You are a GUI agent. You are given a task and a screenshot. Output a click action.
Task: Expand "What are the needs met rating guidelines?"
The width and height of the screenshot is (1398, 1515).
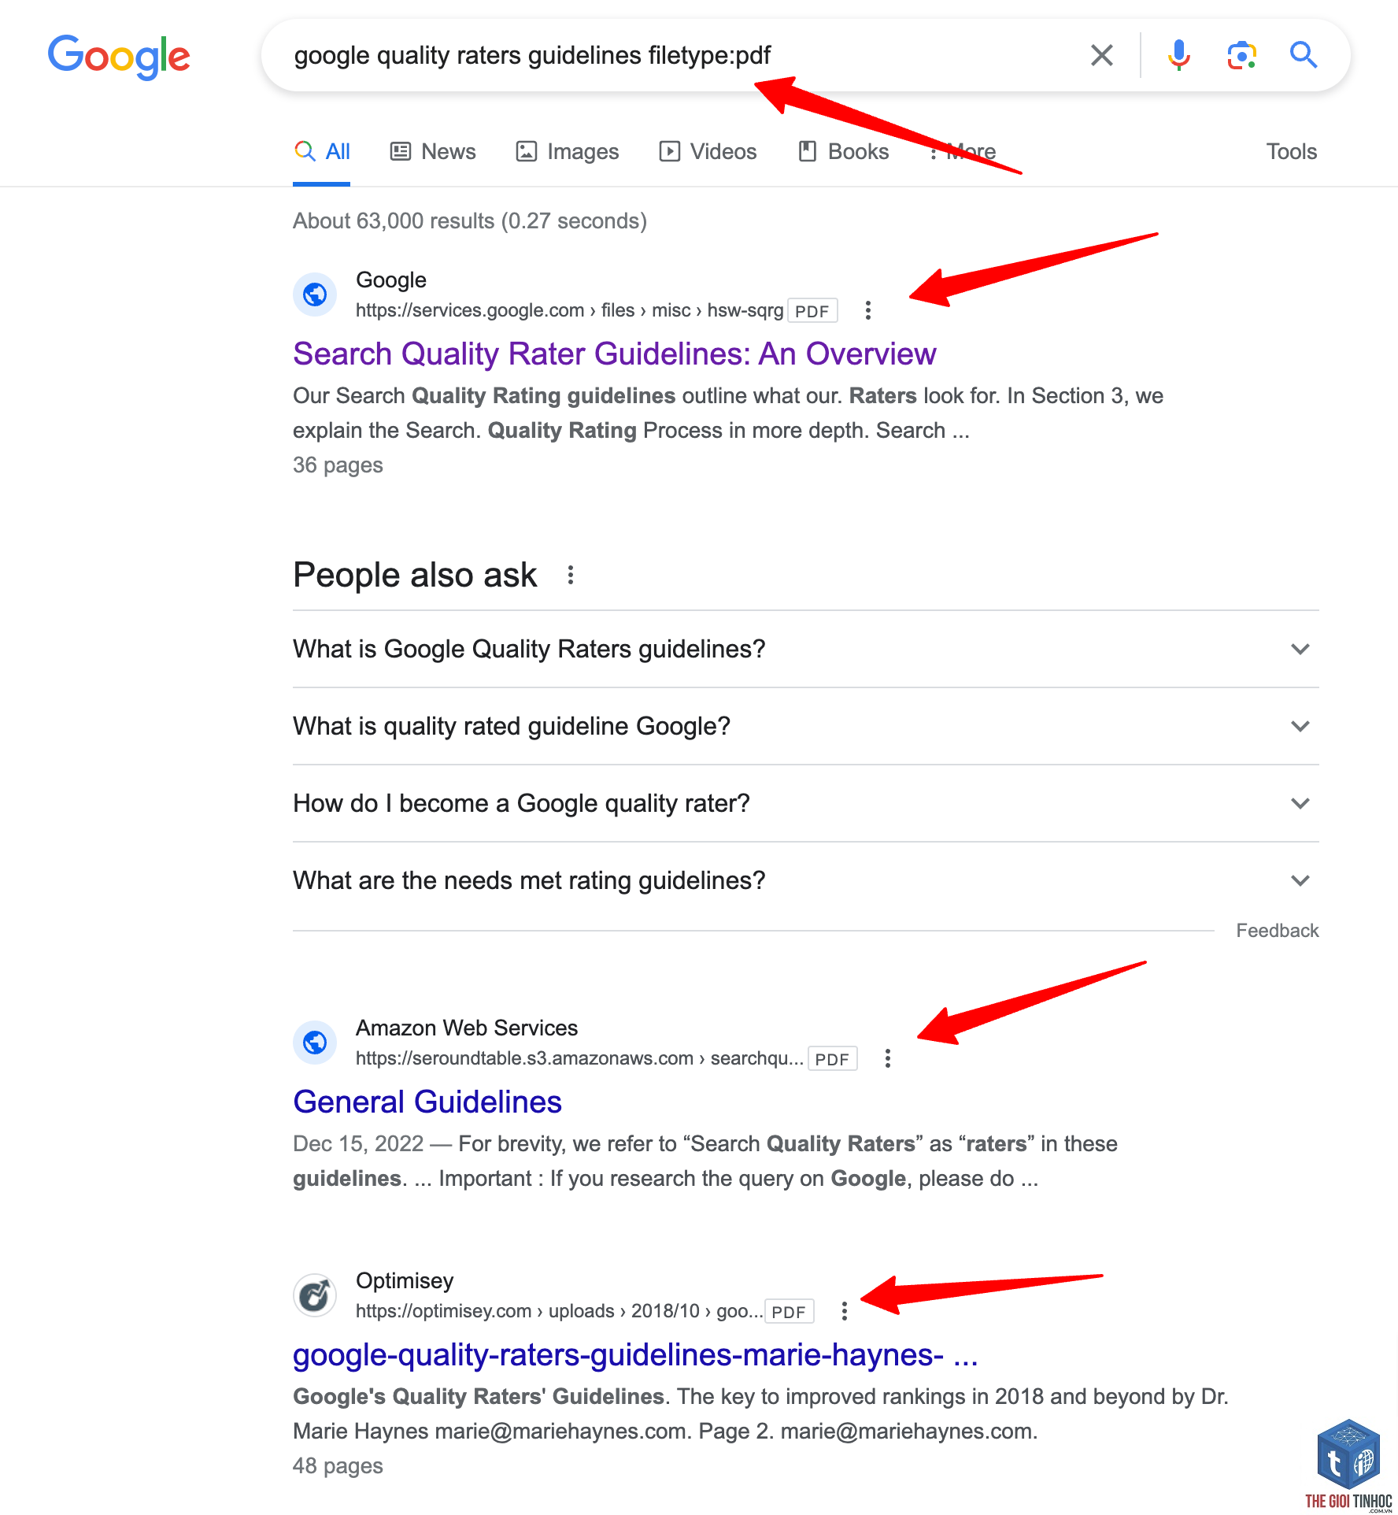coord(806,880)
